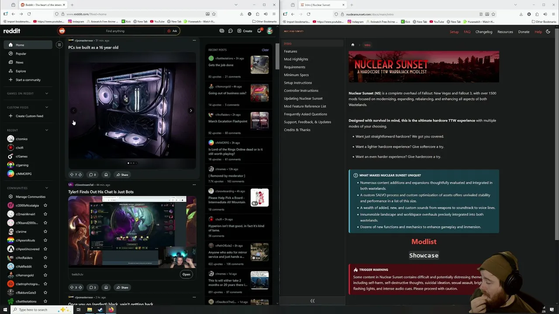
Task: Upvote the Tyler1 chat bots post
Action: click(x=72, y=287)
